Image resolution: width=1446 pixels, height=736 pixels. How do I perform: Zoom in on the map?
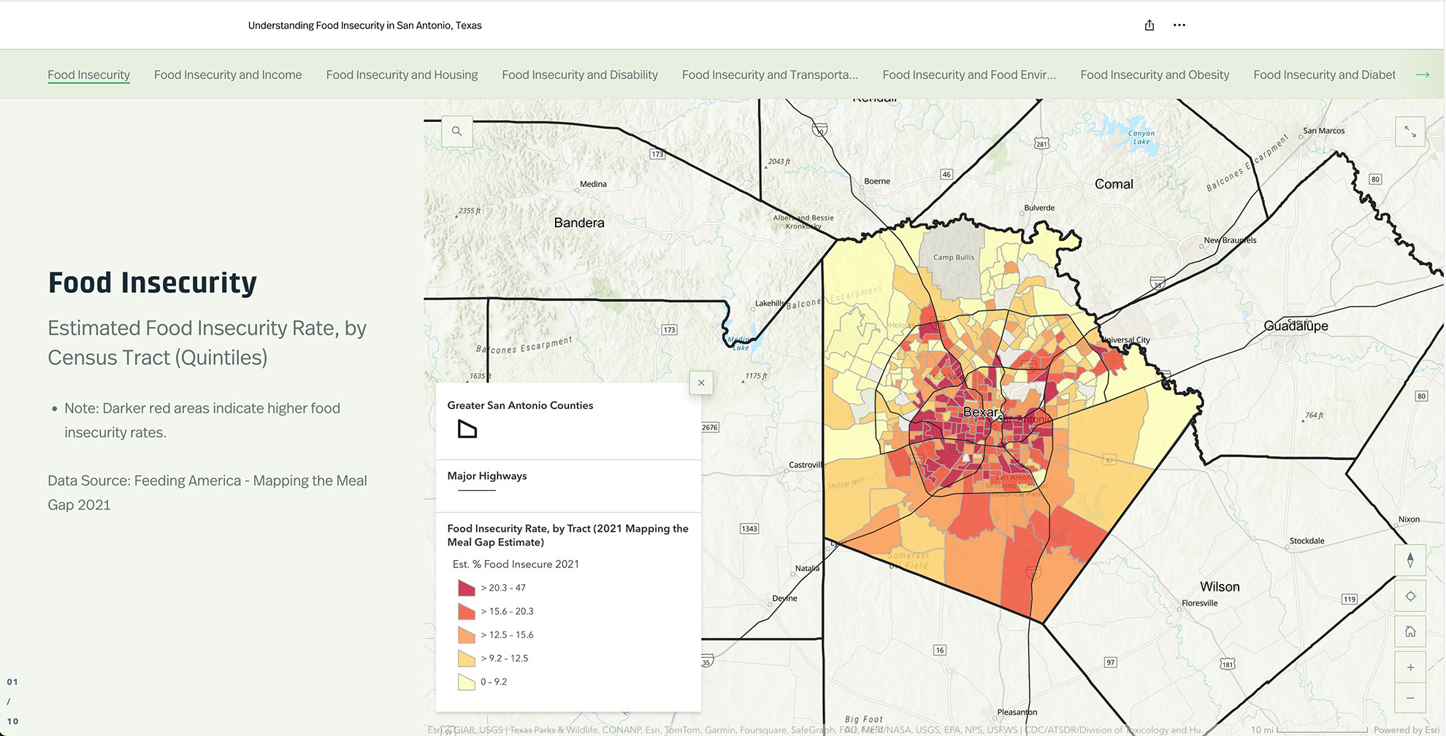pos(1409,667)
